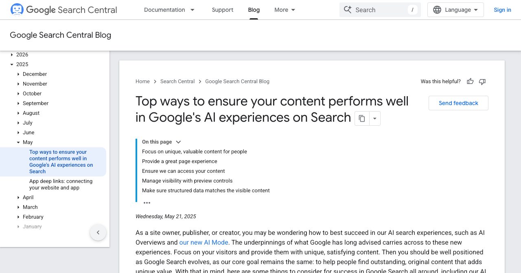Click 'Was this helpful?' label
Image resolution: width=521 pixels, height=273 pixels.
tap(441, 82)
